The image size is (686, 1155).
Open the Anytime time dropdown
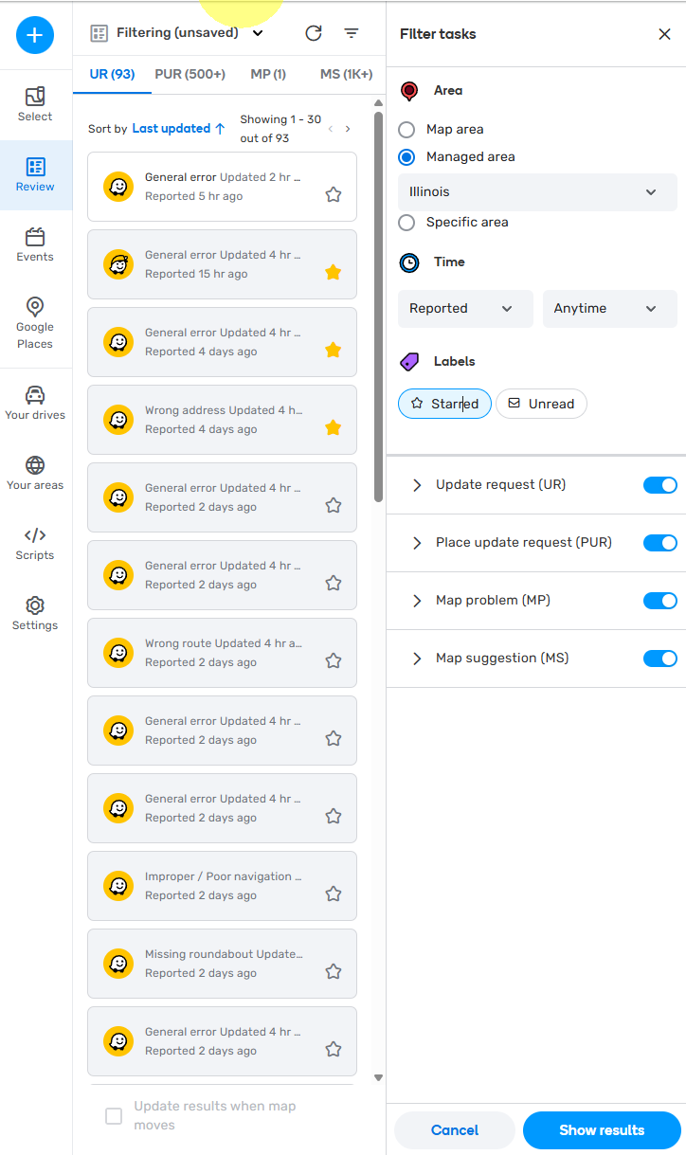[610, 308]
